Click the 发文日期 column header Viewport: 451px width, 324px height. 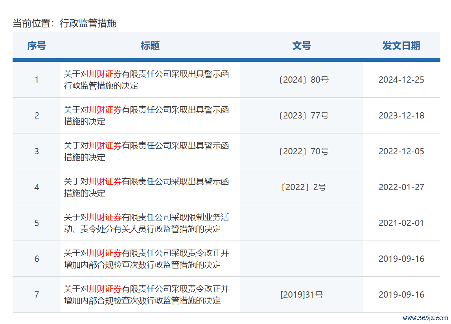401,46
